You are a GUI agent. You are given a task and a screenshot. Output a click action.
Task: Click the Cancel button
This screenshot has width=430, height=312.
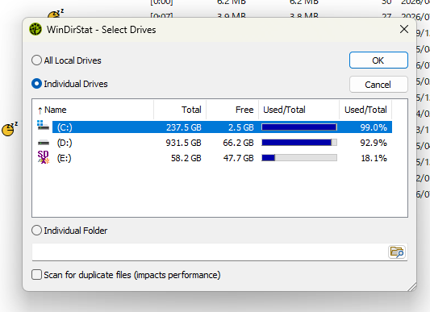[x=378, y=85]
